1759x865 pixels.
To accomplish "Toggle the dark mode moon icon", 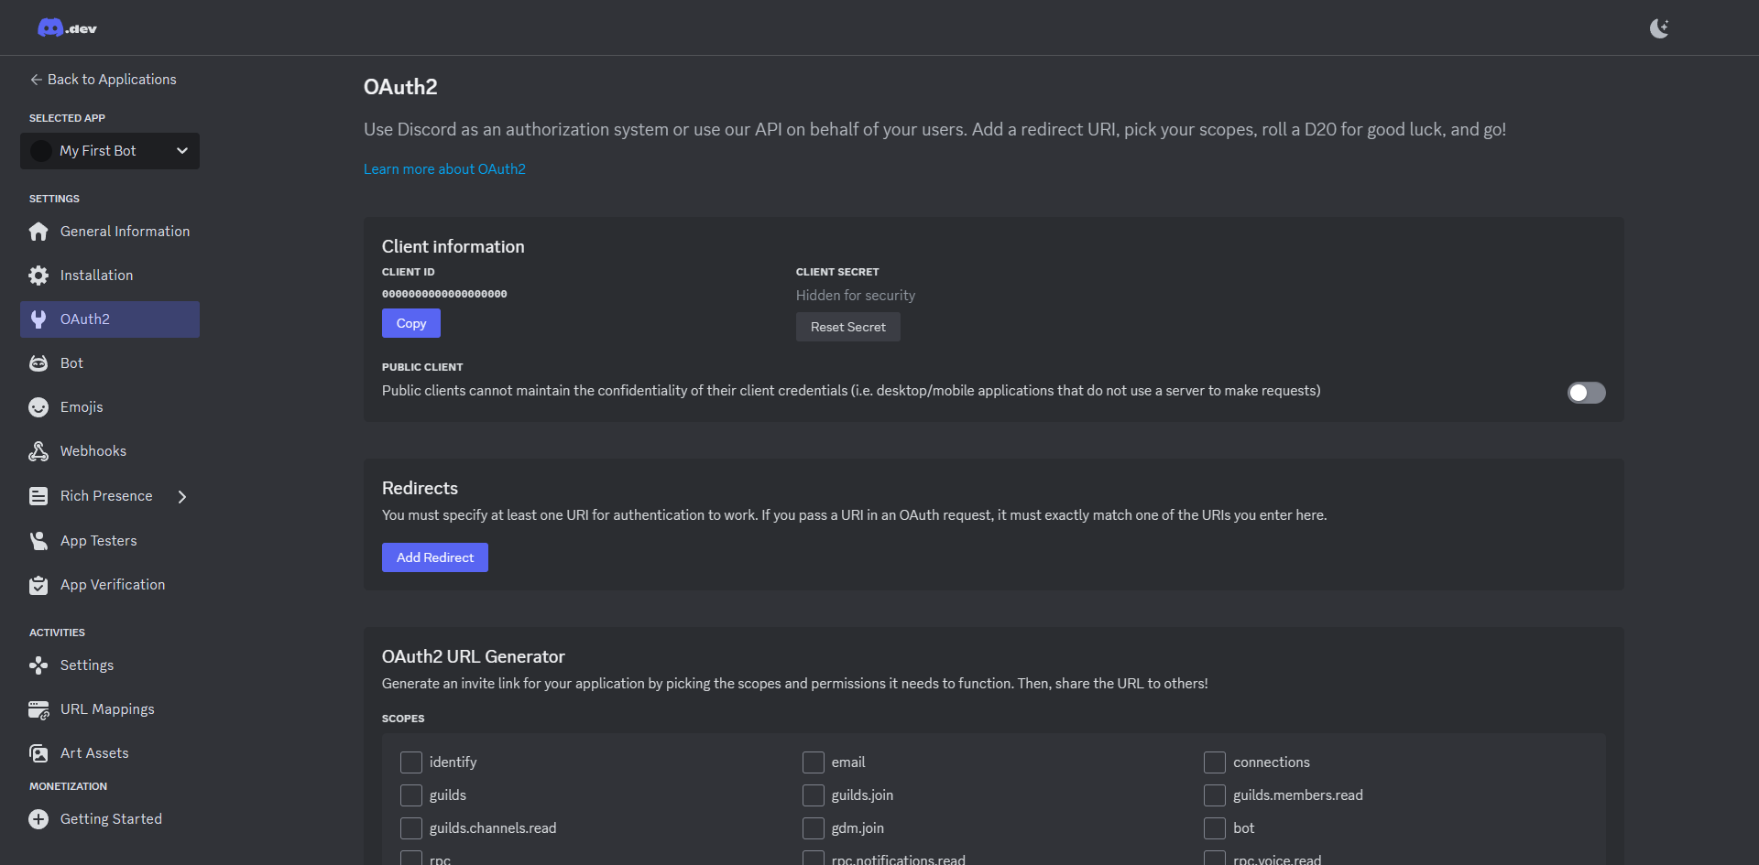I will coord(1659,28).
